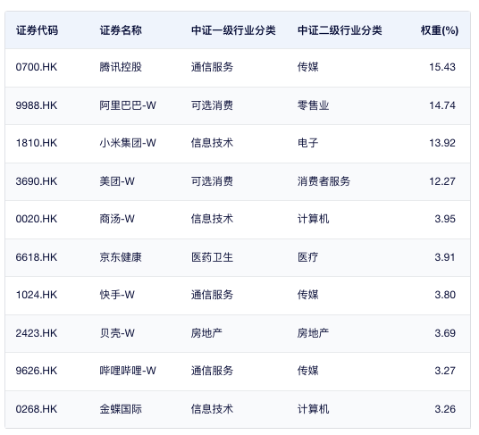
Task: Select stock name 金蝶国际
Action: 121,409
